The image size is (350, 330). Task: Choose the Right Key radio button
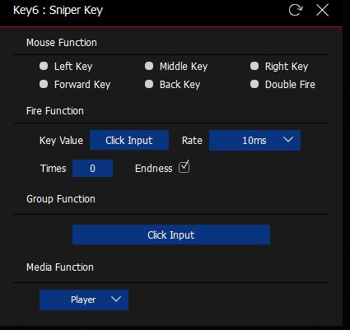point(254,66)
